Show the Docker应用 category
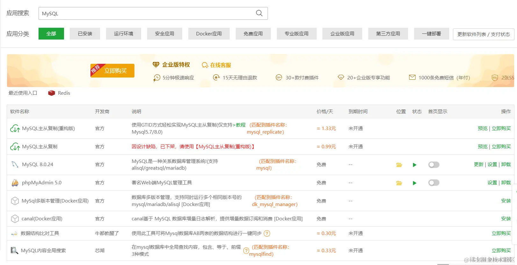 (209, 33)
